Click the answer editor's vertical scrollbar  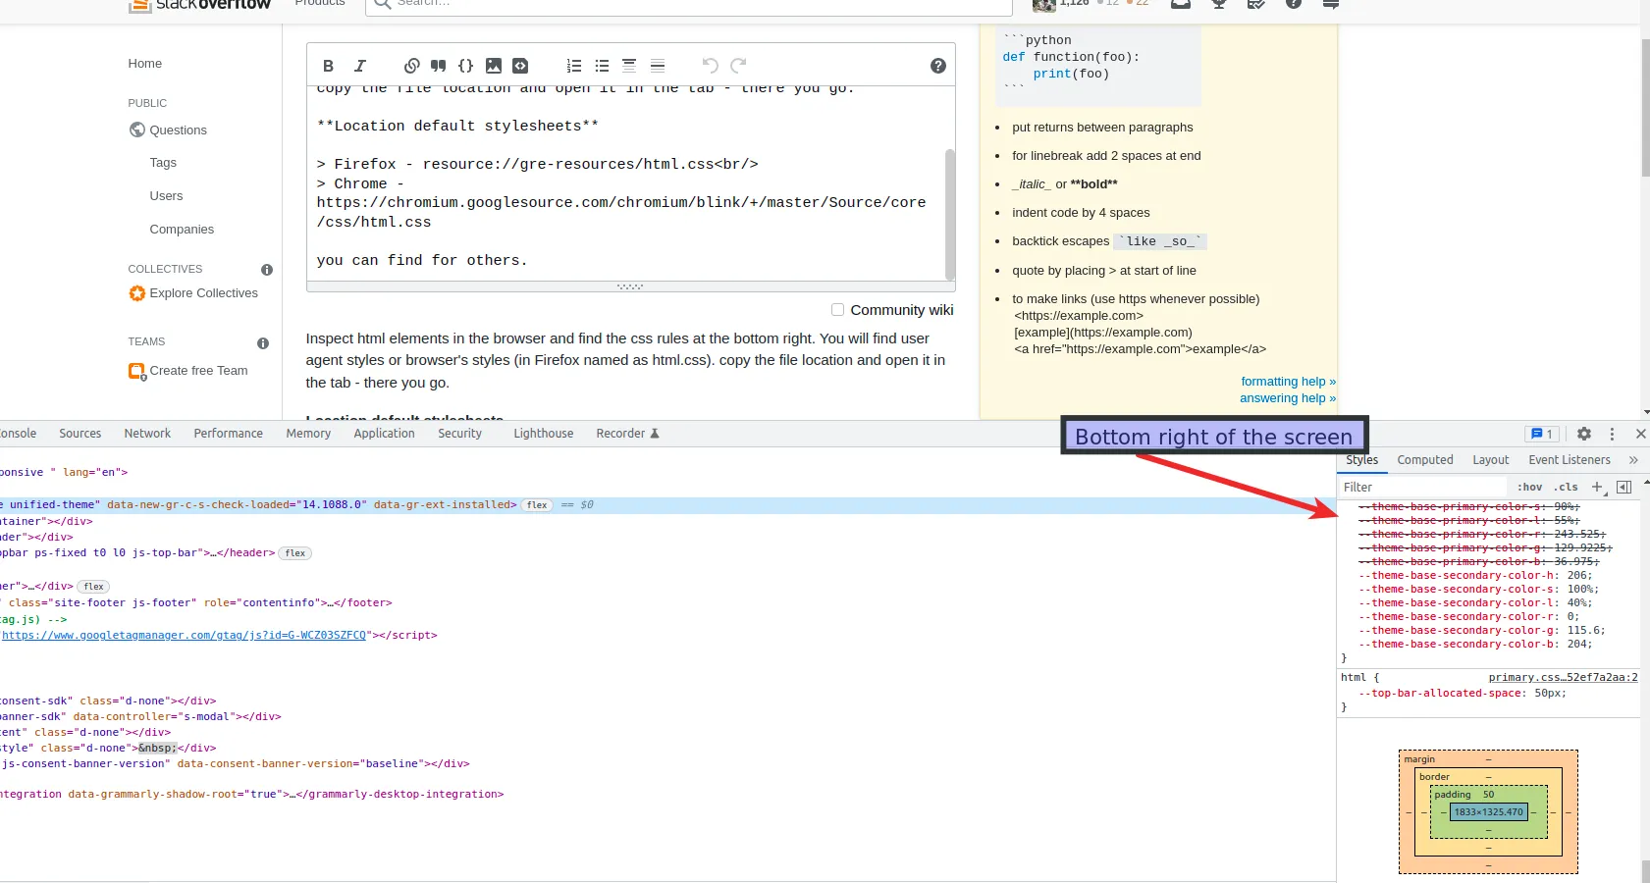click(x=950, y=214)
